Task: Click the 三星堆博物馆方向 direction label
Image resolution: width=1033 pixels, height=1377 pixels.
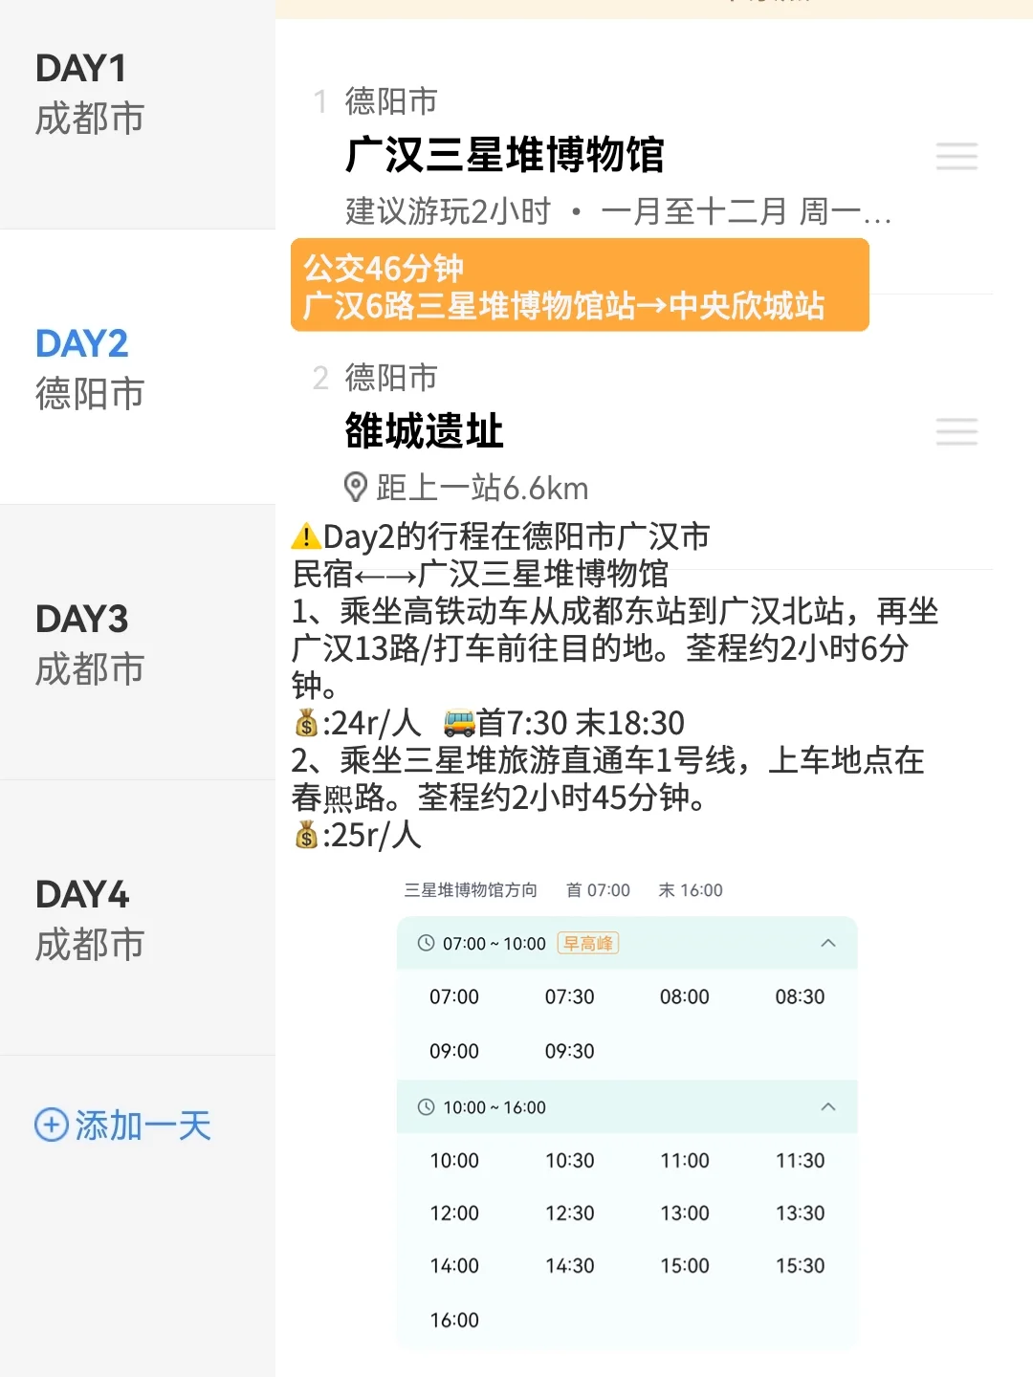Action: click(x=471, y=890)
